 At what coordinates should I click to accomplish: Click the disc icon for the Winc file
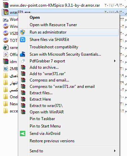[6, 26]
